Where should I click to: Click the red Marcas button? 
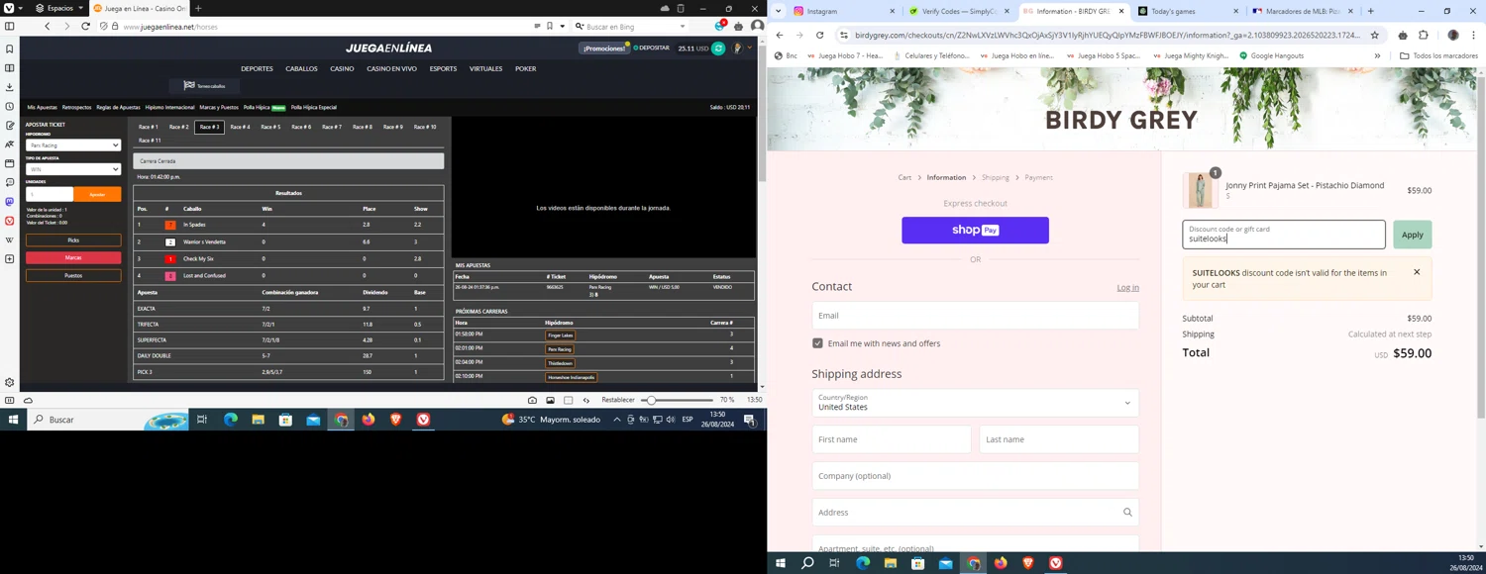pyautogui.click(x=73, y=258)
